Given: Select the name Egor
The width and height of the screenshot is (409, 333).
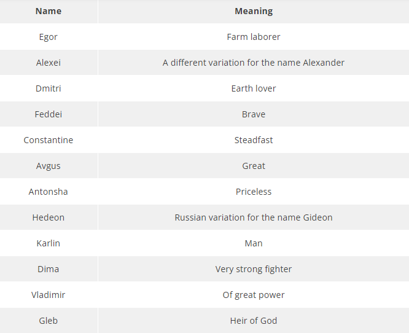Looking at the screenshot, I should (49, 37).
